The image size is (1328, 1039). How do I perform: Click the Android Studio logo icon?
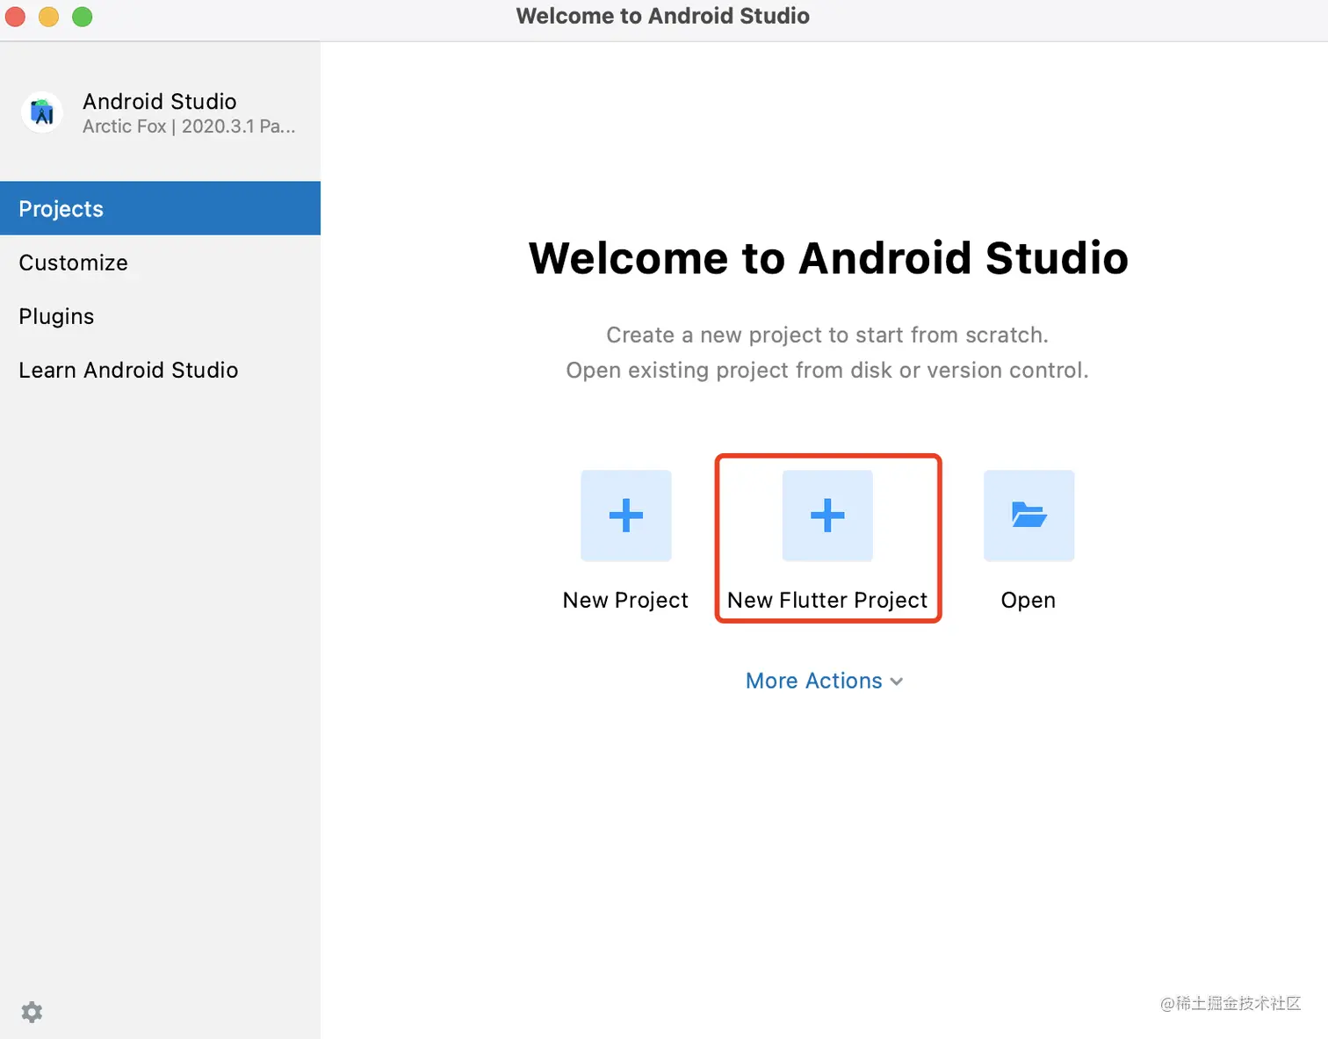coord(42,112)
